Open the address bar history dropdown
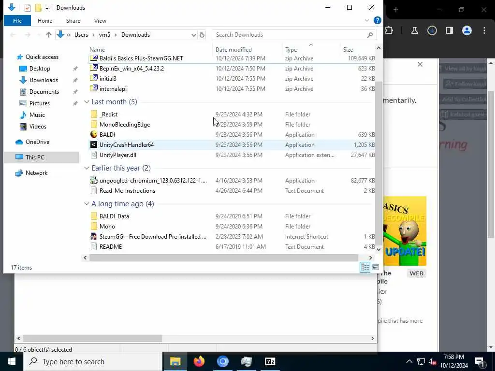Screen dimensions: 495x371 coord(193,35)
